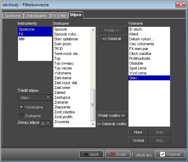The image size is (188, 162).
Task: Select the Vzostupne radio button
Action: click(21, 107)
